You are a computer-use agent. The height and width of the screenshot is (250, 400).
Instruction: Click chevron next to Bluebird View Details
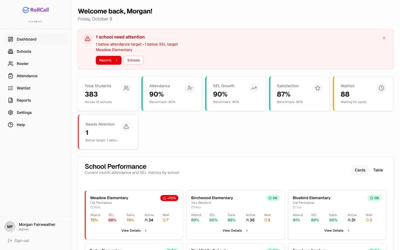(x=348, y=230)
